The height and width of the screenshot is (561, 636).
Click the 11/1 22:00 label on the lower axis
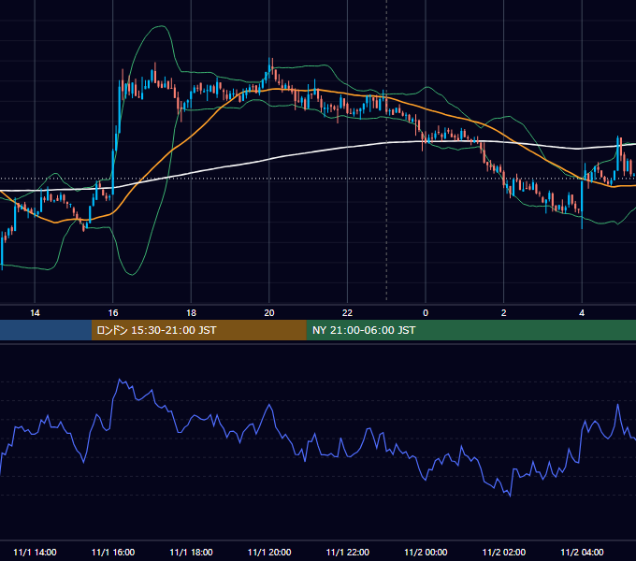[348, 552]
